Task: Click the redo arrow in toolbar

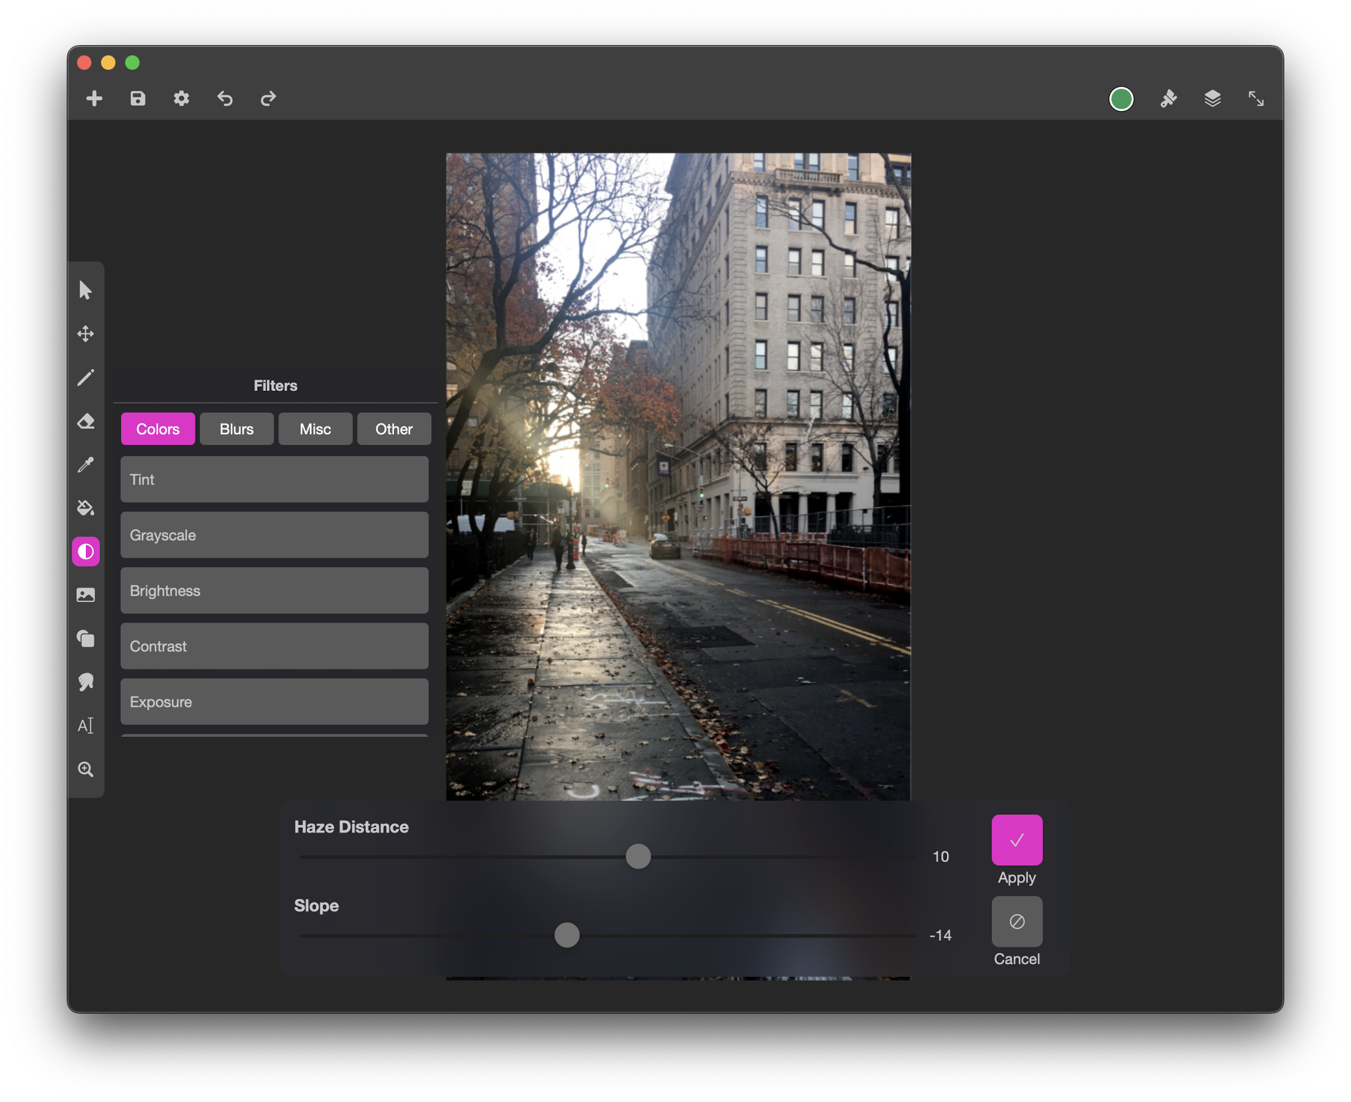Action: (x=268, y=99)
